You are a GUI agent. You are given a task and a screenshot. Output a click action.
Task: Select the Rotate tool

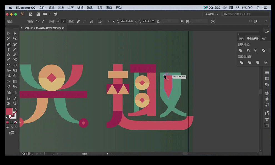(x=9, y=65)
